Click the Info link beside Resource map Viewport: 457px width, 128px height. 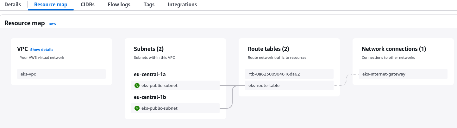[52, 24]
